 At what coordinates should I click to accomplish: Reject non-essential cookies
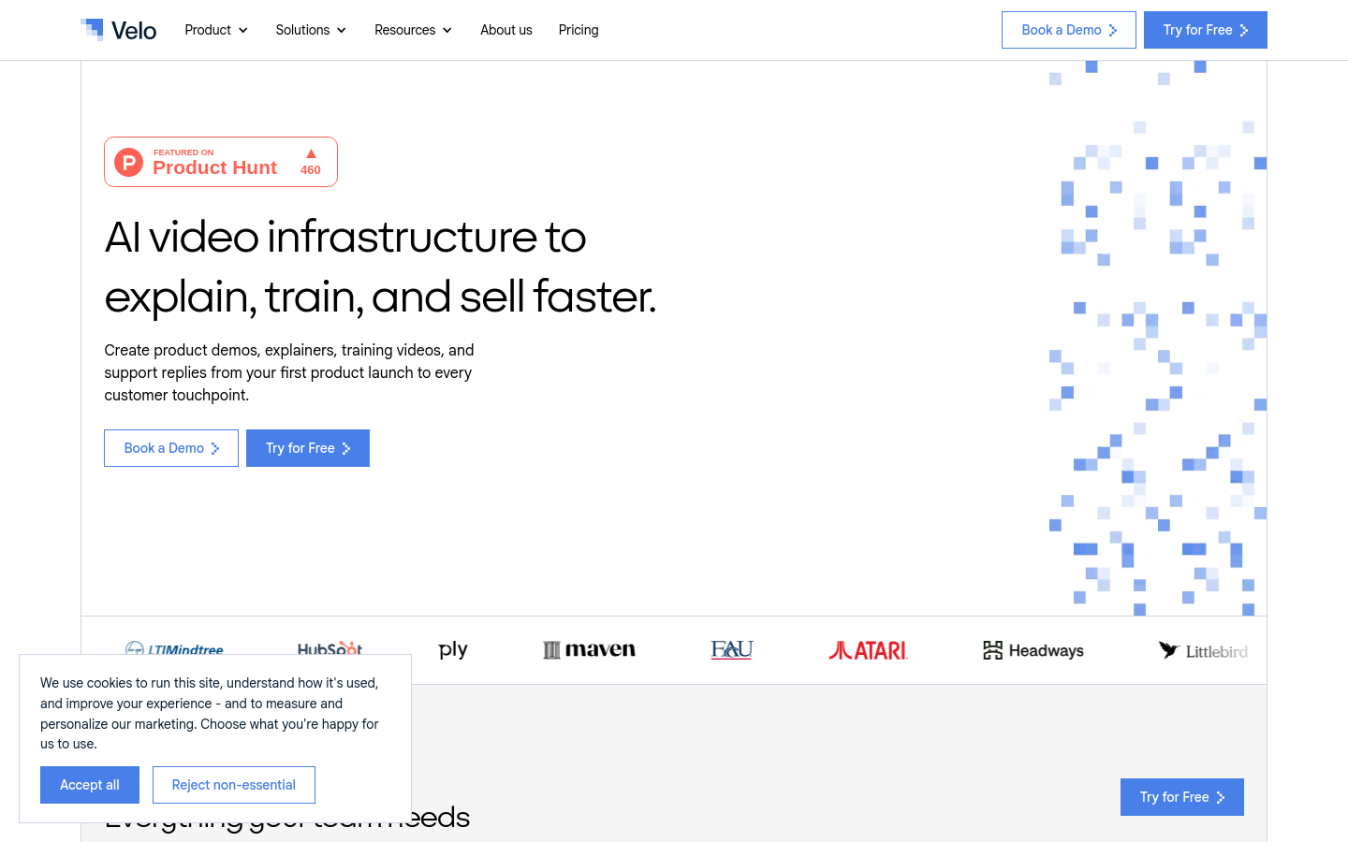point(234,785)
